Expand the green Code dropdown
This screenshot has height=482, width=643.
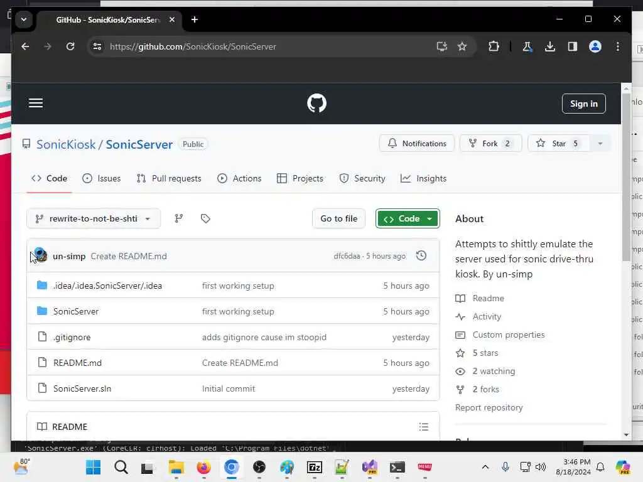408,218
